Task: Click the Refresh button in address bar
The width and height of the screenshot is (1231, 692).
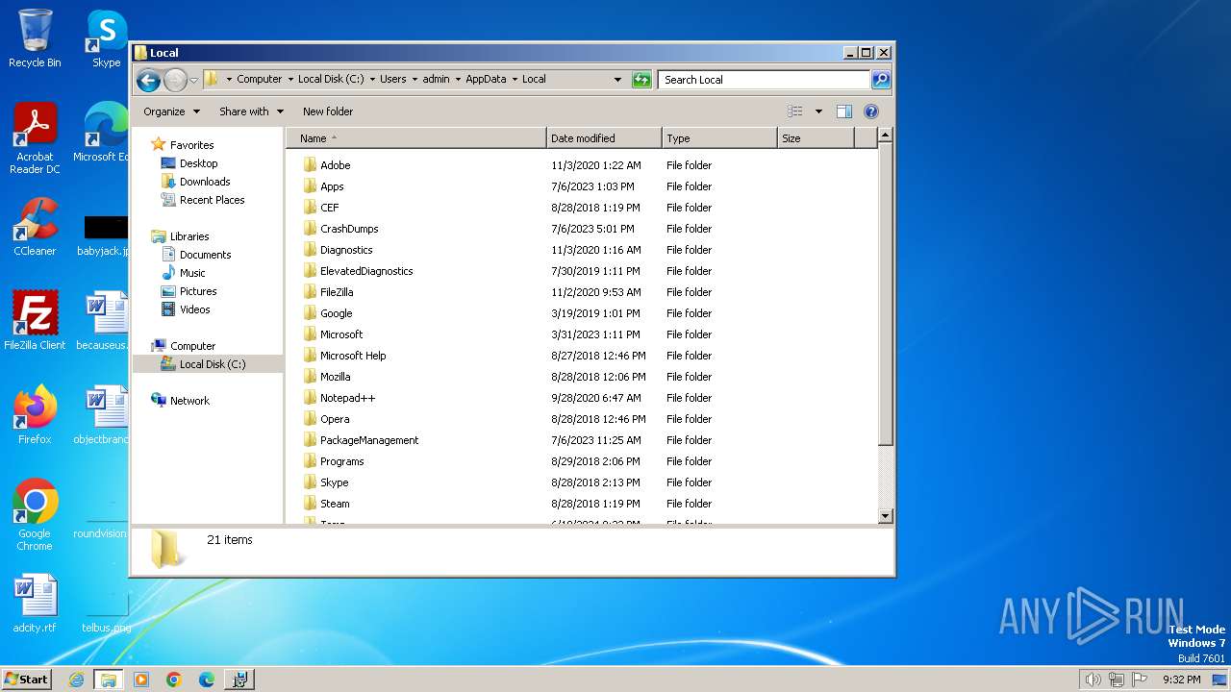Action: 641,80
